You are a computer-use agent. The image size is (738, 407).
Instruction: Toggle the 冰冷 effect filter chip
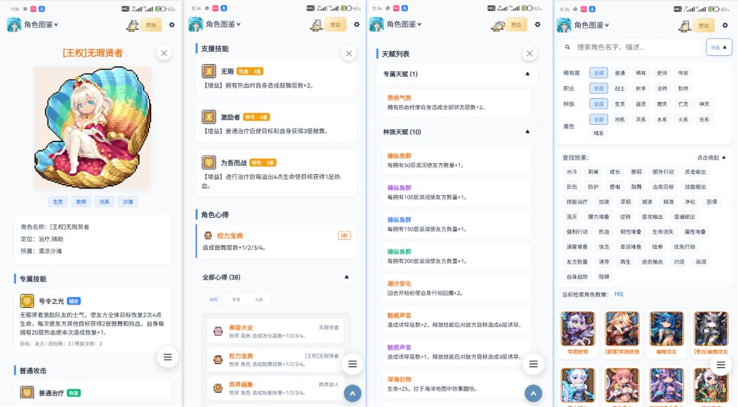(x=572, y=171)
